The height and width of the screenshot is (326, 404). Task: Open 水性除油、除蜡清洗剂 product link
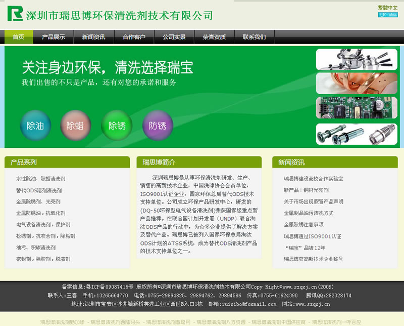point(41,179)
